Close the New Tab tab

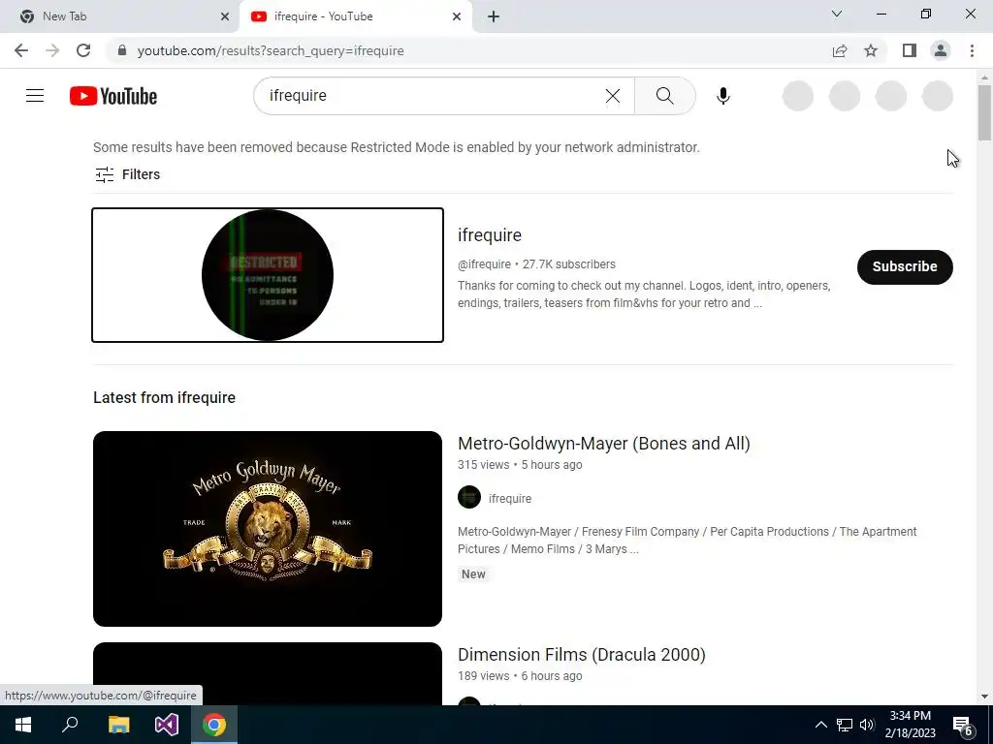[x=225, y=16]
